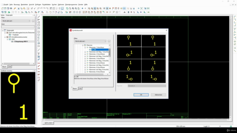Open the Filter dropdown in Symbolauswahl dialog
The width and height of the screenshot is (237, 133).
(90, 41)
